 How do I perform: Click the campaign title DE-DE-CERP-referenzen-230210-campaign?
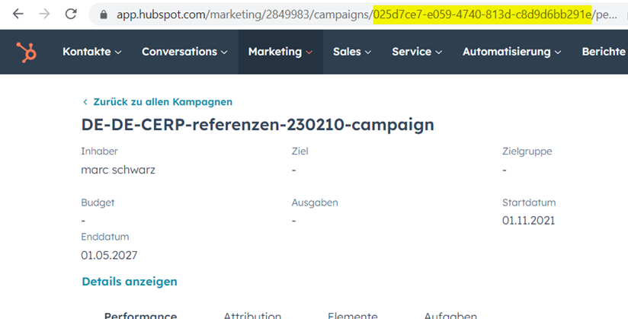(x=258, y=125)
